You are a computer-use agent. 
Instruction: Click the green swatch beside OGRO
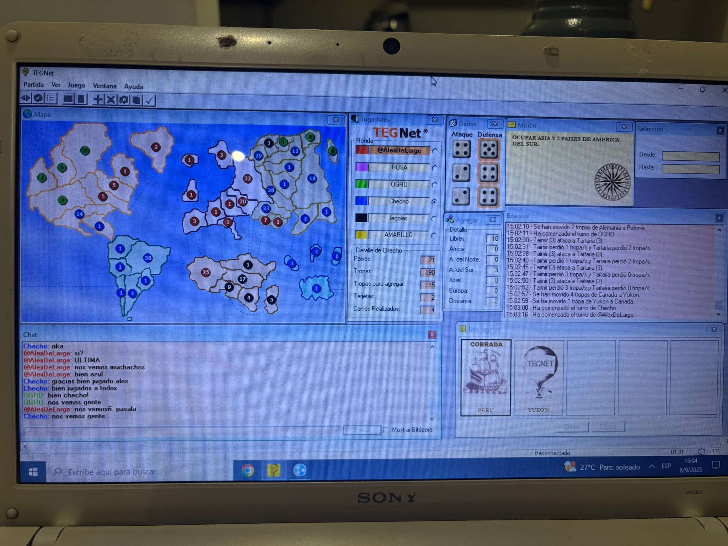click(x=362, y=184)
